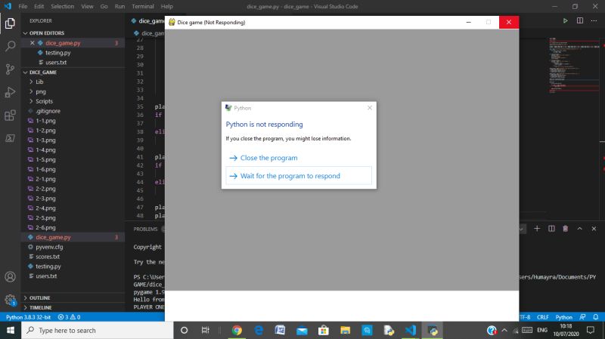The height and width of the screenshot is (339, 605).
Task: Open the Edit menu
Action: point(39,6)
